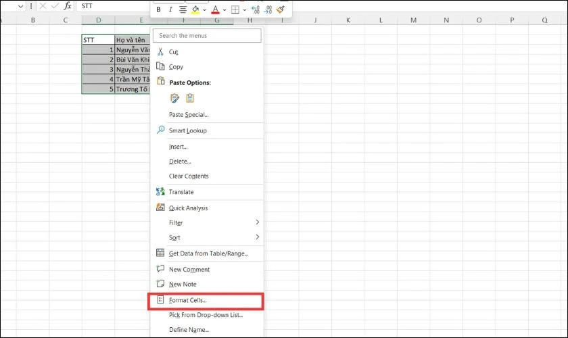Viewport: 568px width, 338px height.
Task: Select column K header
Action: tap(348, 20)
